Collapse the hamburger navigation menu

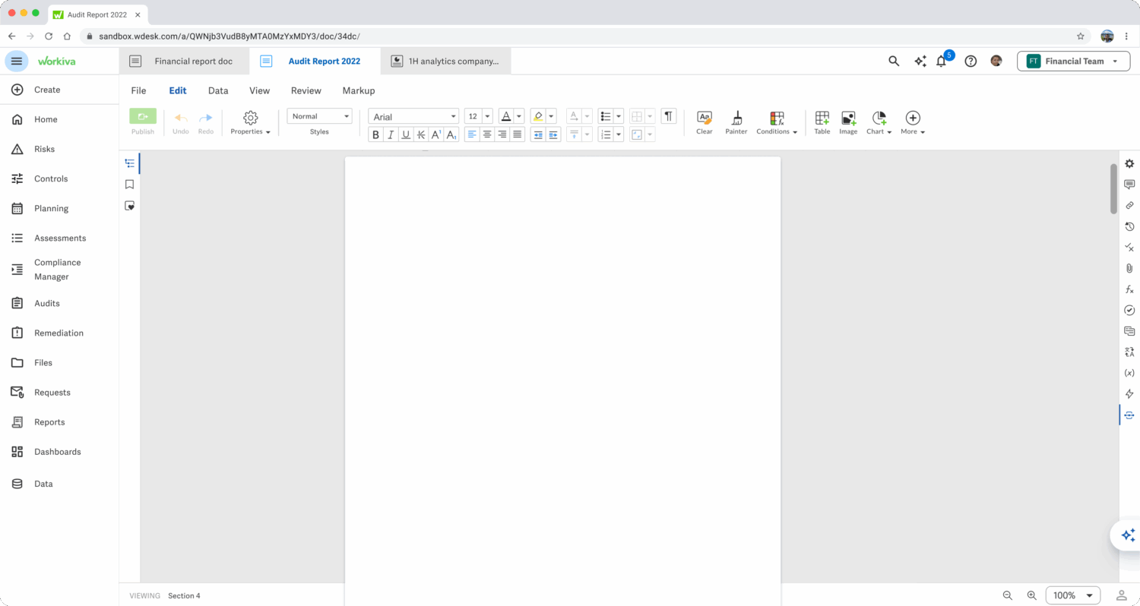(x=17, y=62)
